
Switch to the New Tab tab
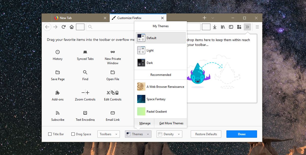click(80, 18)
